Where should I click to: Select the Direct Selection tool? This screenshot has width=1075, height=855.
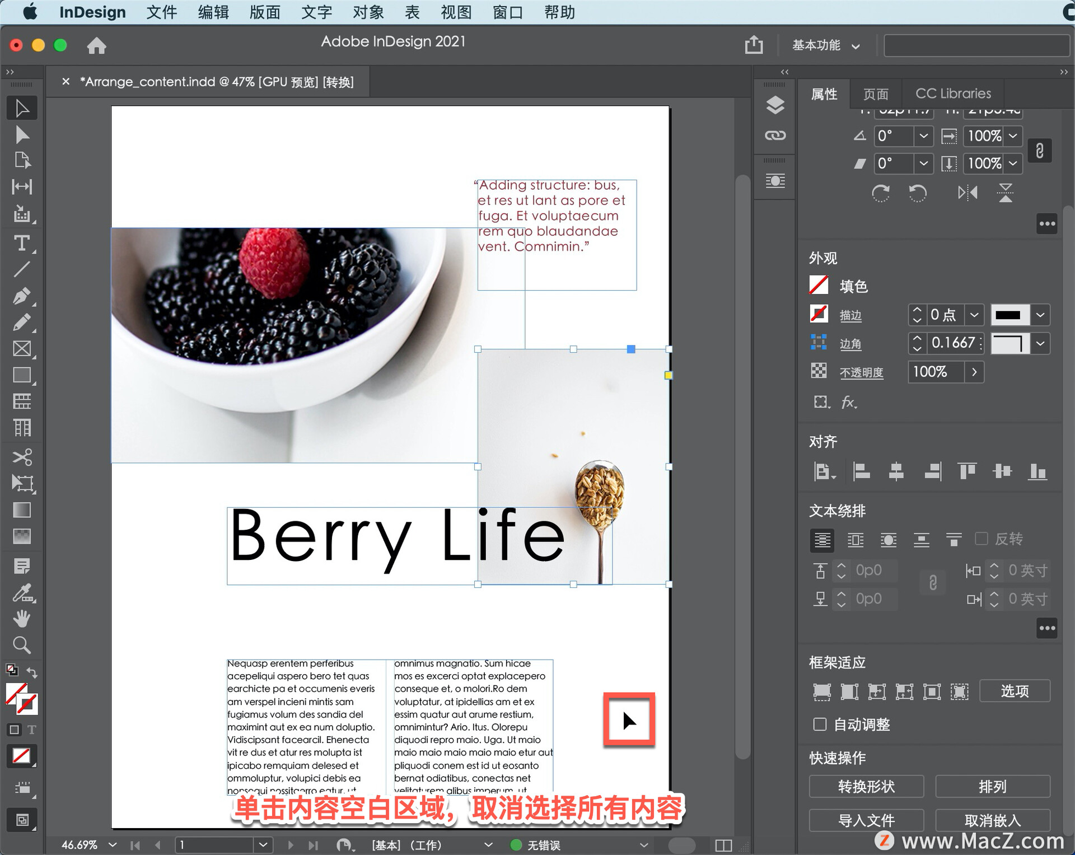point(22,135)
